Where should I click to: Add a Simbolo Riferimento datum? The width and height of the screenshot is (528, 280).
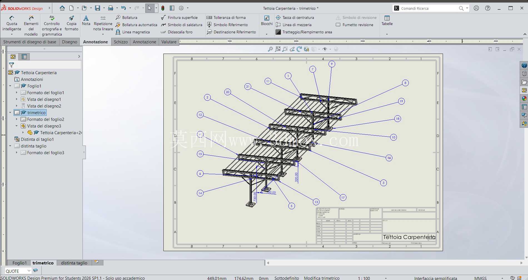[x=227, y=25]
